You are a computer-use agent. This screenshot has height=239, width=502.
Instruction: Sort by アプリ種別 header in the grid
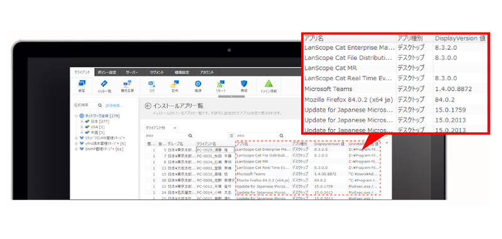pyautogui.click(x=302, y=144)
